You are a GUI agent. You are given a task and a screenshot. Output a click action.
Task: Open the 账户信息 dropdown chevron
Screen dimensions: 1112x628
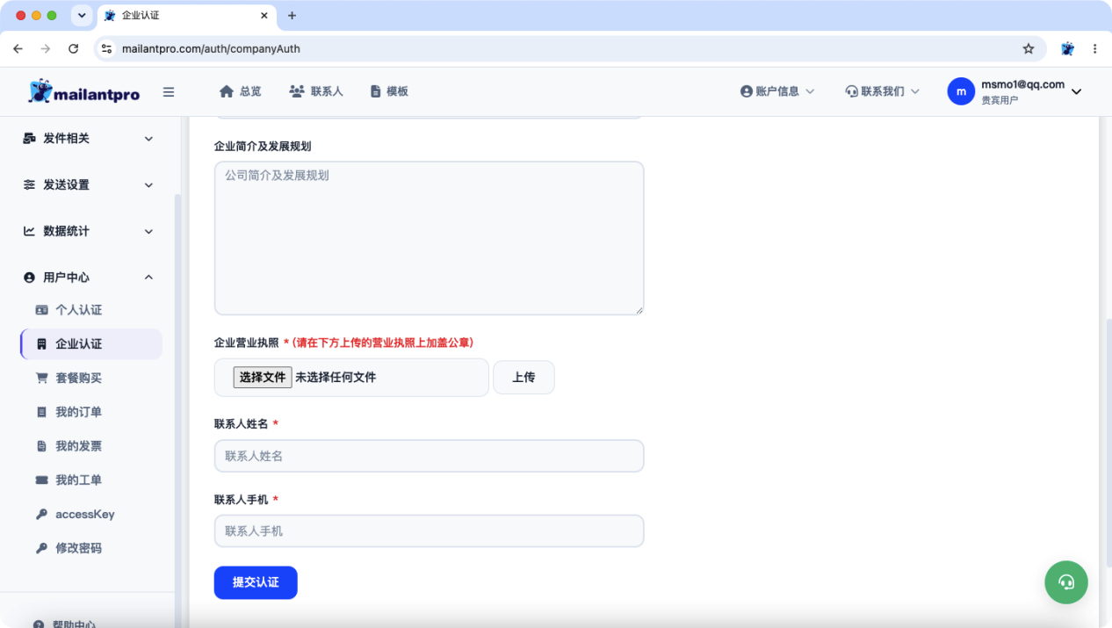[x=810, y=91]
